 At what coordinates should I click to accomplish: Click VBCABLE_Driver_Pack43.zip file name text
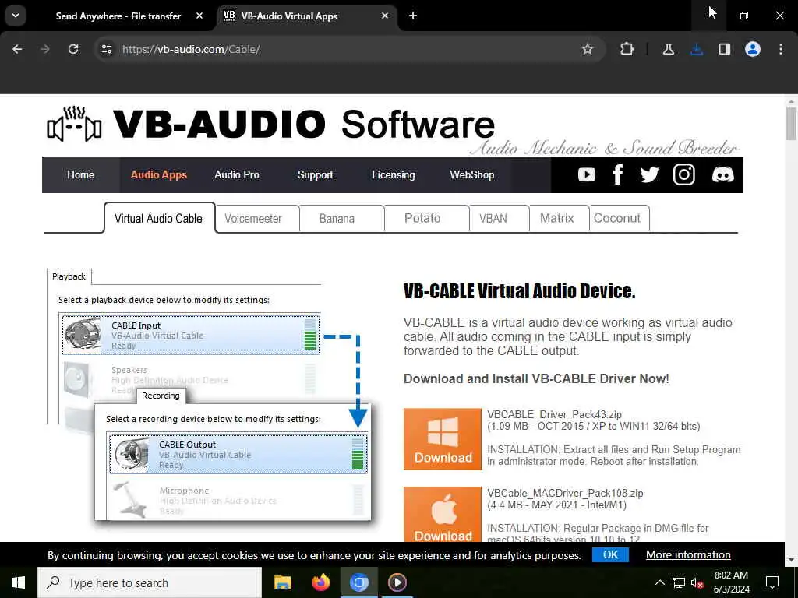coord(554,414)
